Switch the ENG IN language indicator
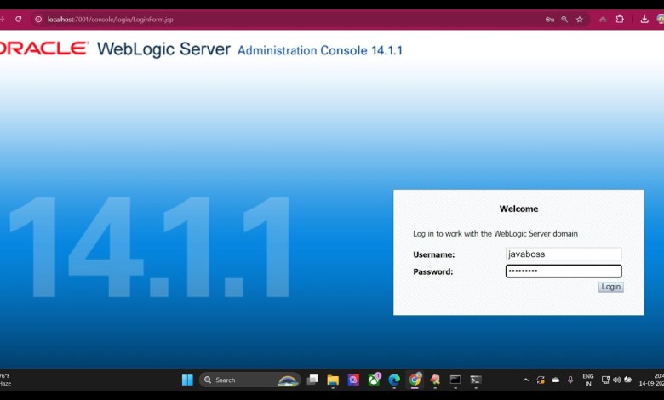 (x=587, y=380)
